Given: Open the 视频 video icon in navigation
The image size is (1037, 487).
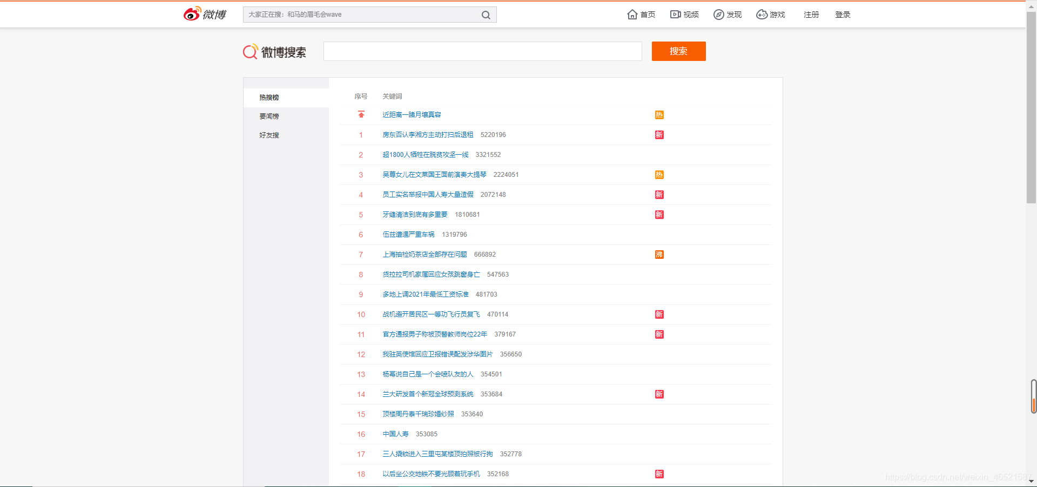Looking at the screenshot, I should (676, 15).
